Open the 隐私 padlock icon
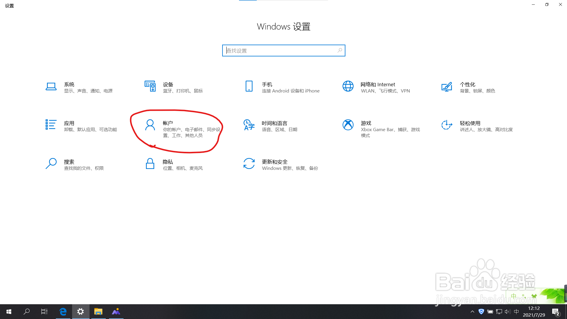Screen dimensions: 567x319 click(150, 163)
